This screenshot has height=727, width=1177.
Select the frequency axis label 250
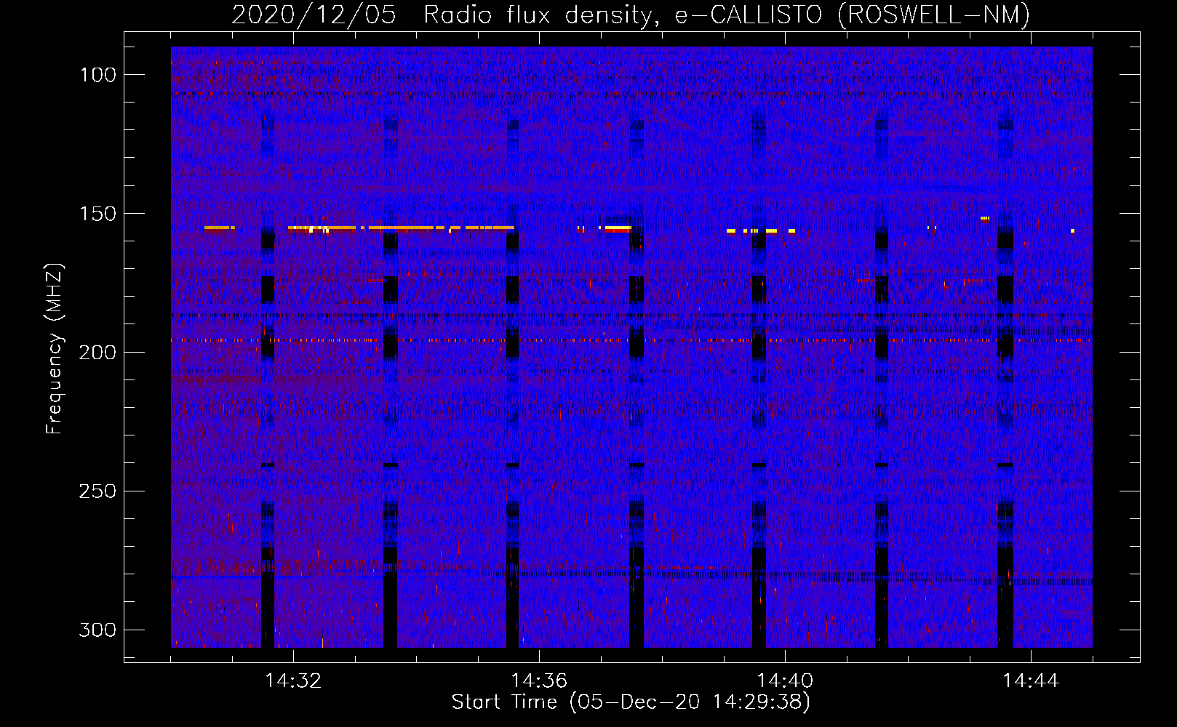pos(98,491)
